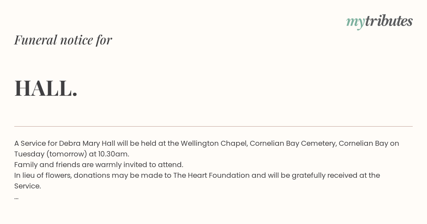Select the "Funeral notice for" heading
Image resolution: width=427 pixels, height=224 pixels.
[63, 40]
